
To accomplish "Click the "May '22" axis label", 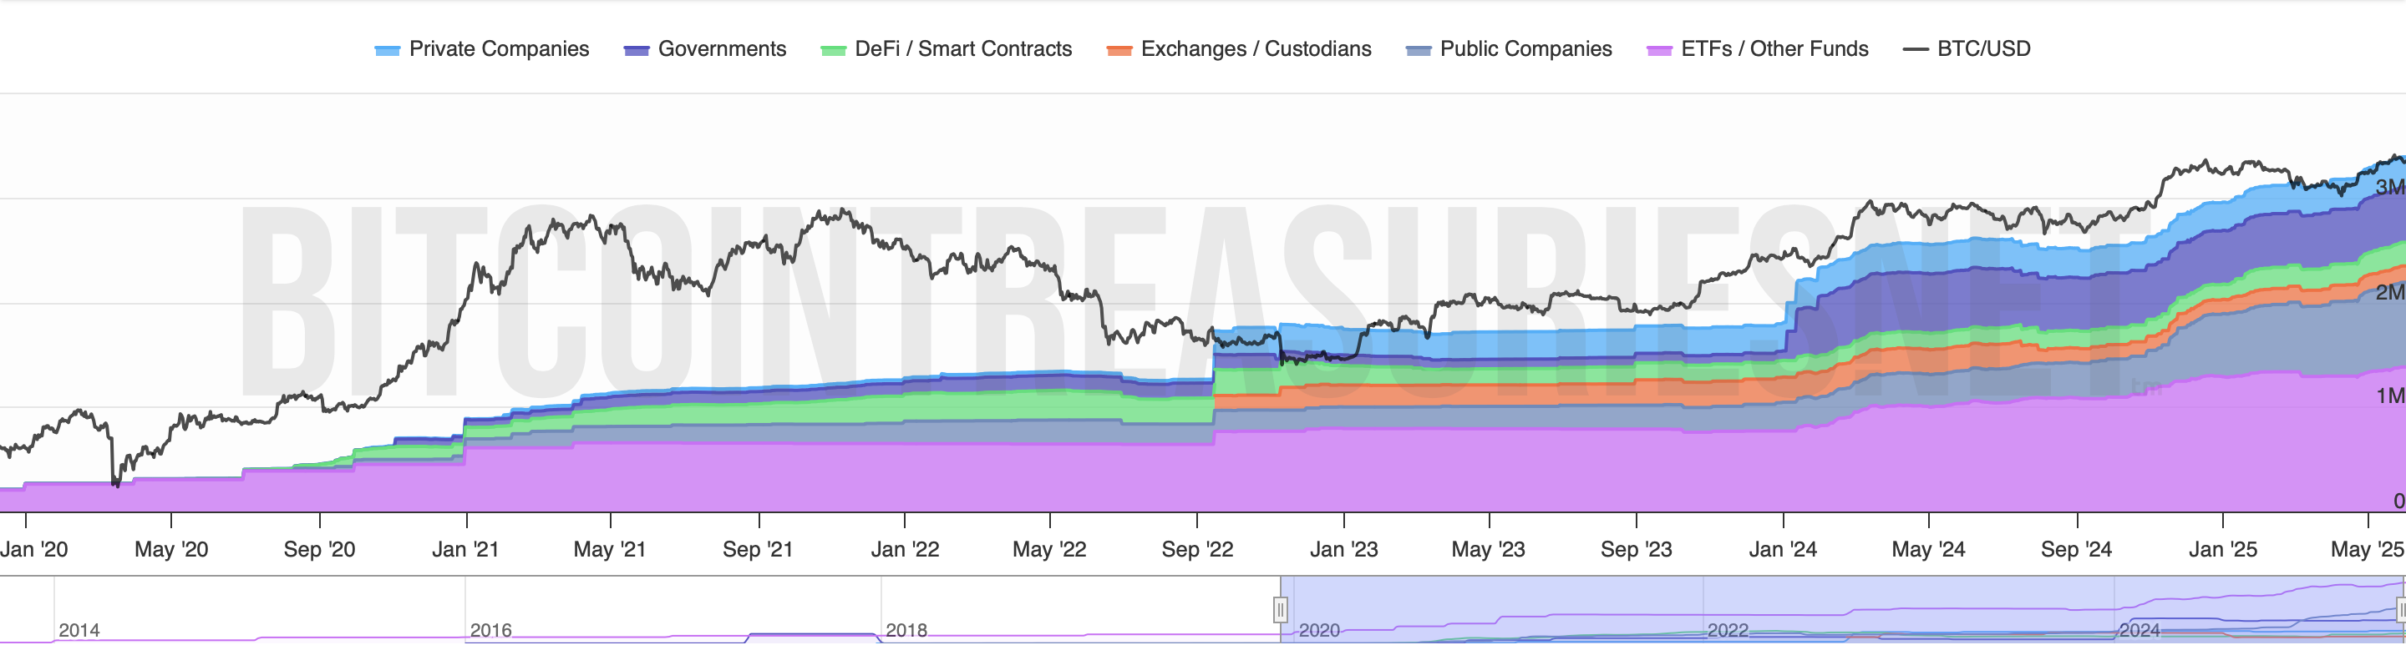I will coord(1050,549).
